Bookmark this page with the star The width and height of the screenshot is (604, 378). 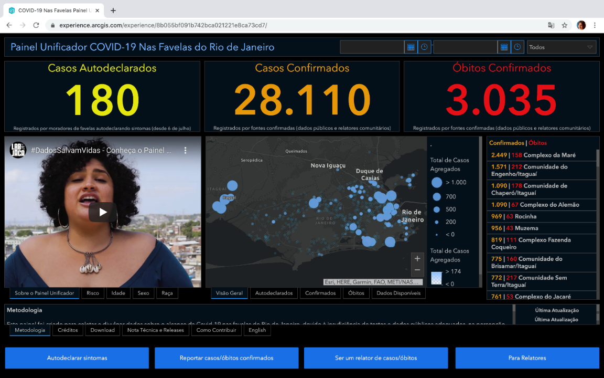point(564,25)
